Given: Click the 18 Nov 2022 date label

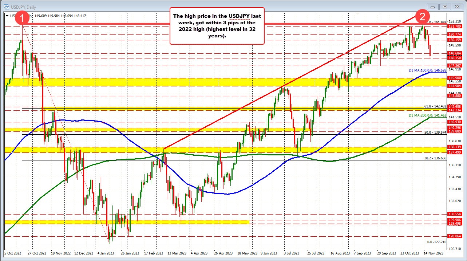Looking at the screenshot, I should [x=61, y=254].
